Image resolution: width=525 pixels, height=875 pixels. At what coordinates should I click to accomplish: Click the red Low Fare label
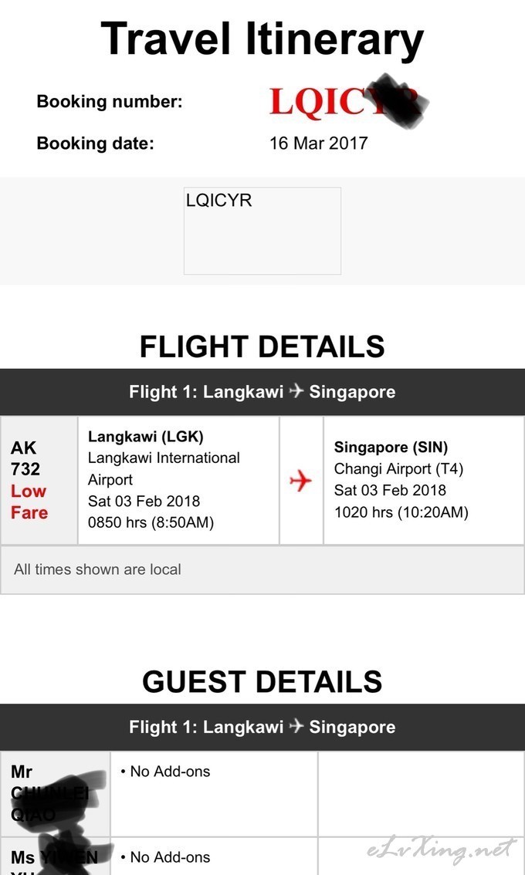(29, 502)
